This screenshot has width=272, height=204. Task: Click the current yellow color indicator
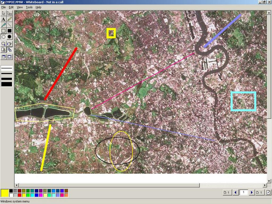(5, 193)
